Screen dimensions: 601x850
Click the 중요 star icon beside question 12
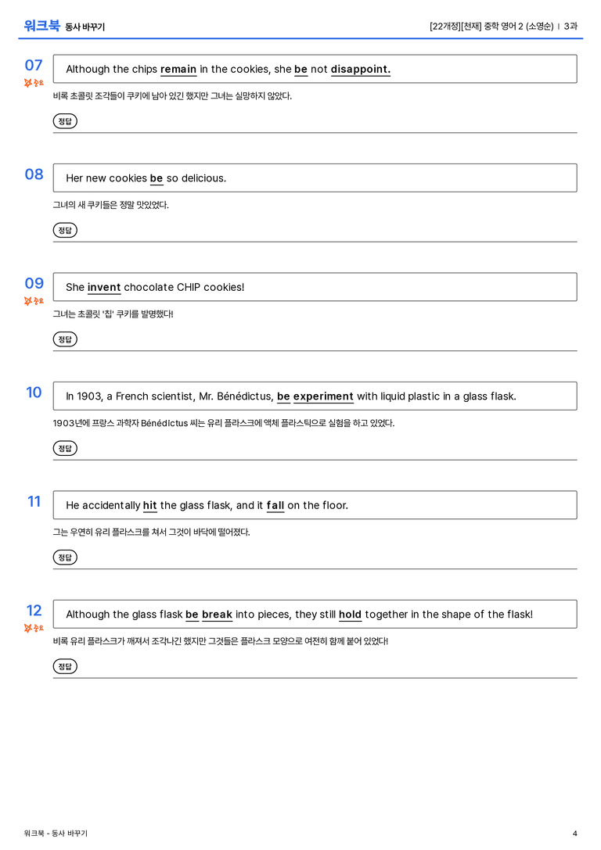coord(34,628)
